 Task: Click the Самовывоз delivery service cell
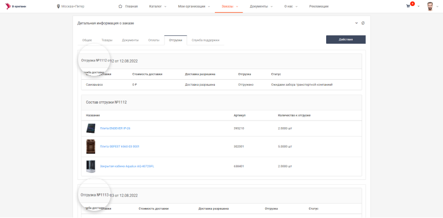click(x=94, y=85)
